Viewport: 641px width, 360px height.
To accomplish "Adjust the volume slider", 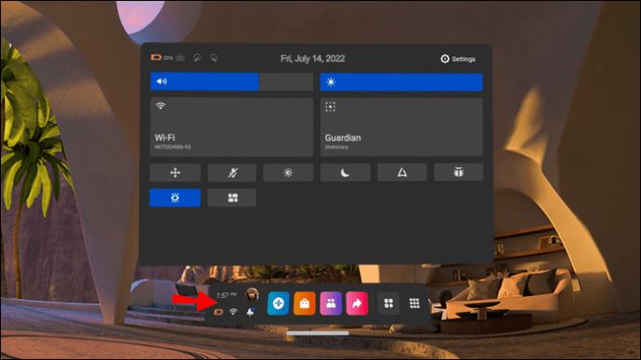I will pyautogui.click(x=231, y=82).
